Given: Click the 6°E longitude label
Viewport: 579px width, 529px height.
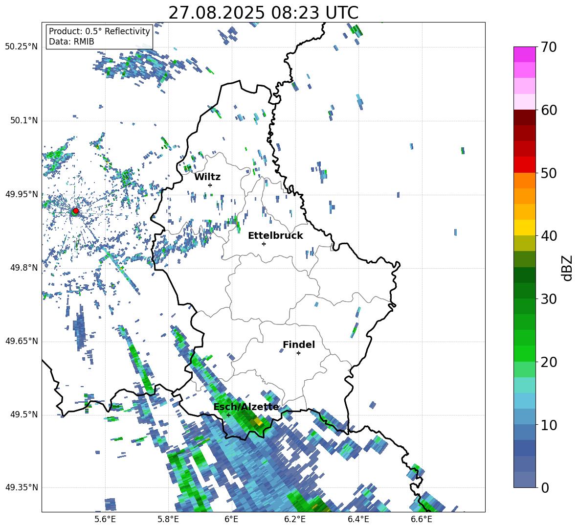Looking at the screenshot, I should coord(231,519).
